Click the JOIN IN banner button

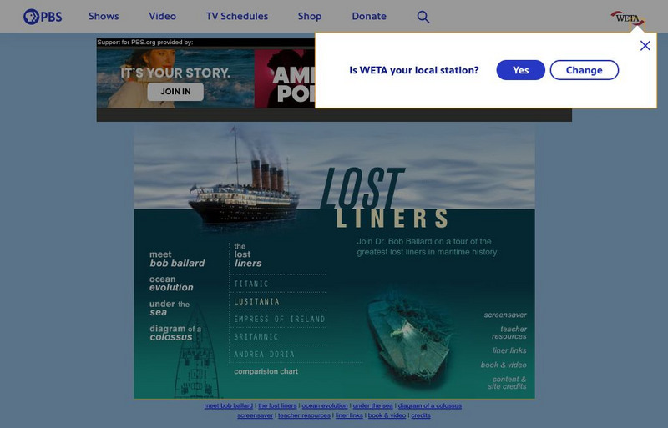coord(175,92)
